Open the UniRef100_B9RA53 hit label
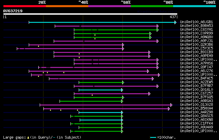The width and height of the screenshot is (219, 140). click(196, 26)
